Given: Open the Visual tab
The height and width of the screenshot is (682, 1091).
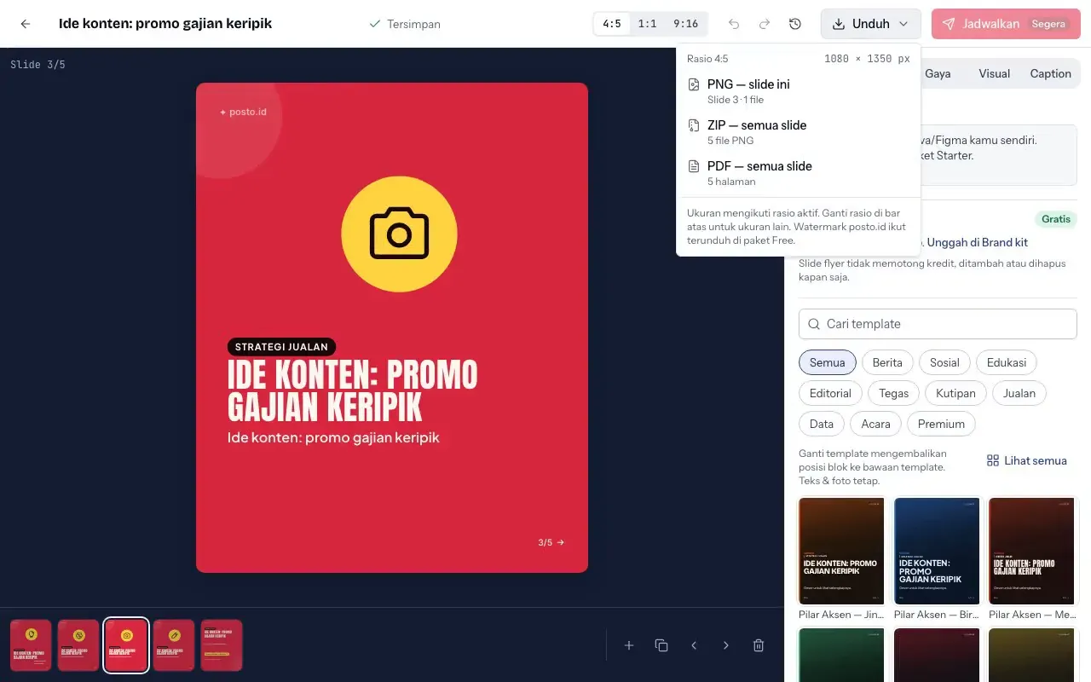Looking at the screenshot, I should click(994, 73).
